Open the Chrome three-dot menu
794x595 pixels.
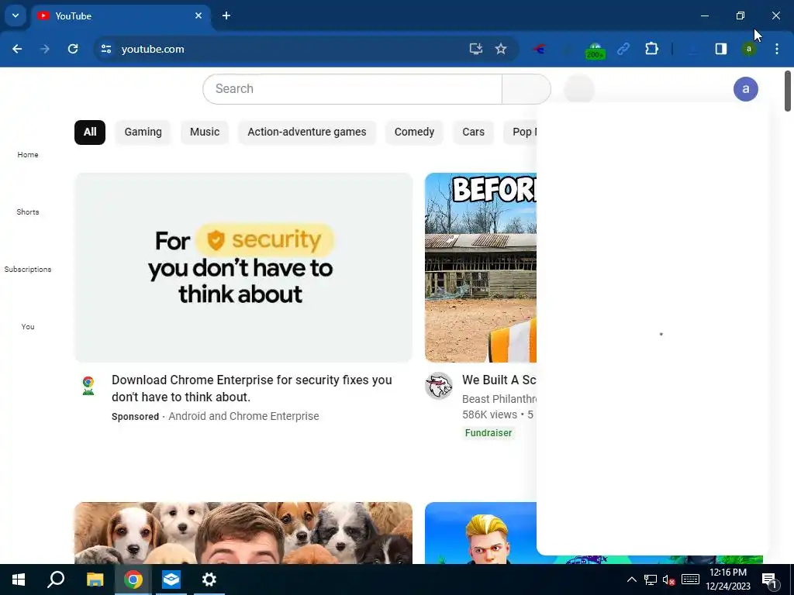777,49
